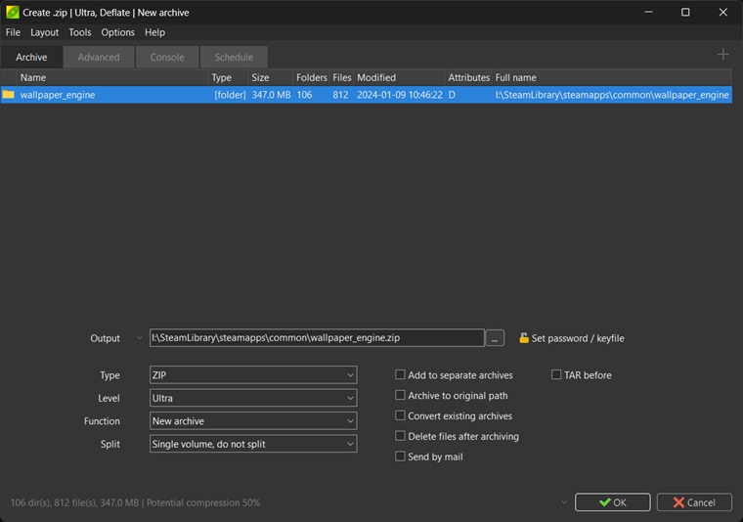743x522 pixels.
Task: Click the 106 folders count cell
Action: tap(304, 95)
